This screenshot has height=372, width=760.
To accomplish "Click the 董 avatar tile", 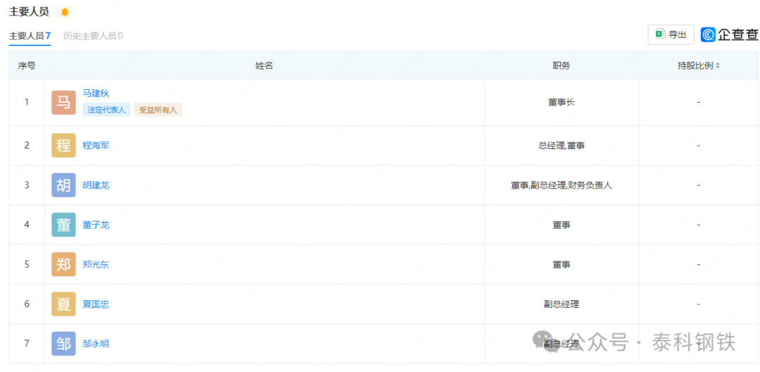I will click(63, 225).
